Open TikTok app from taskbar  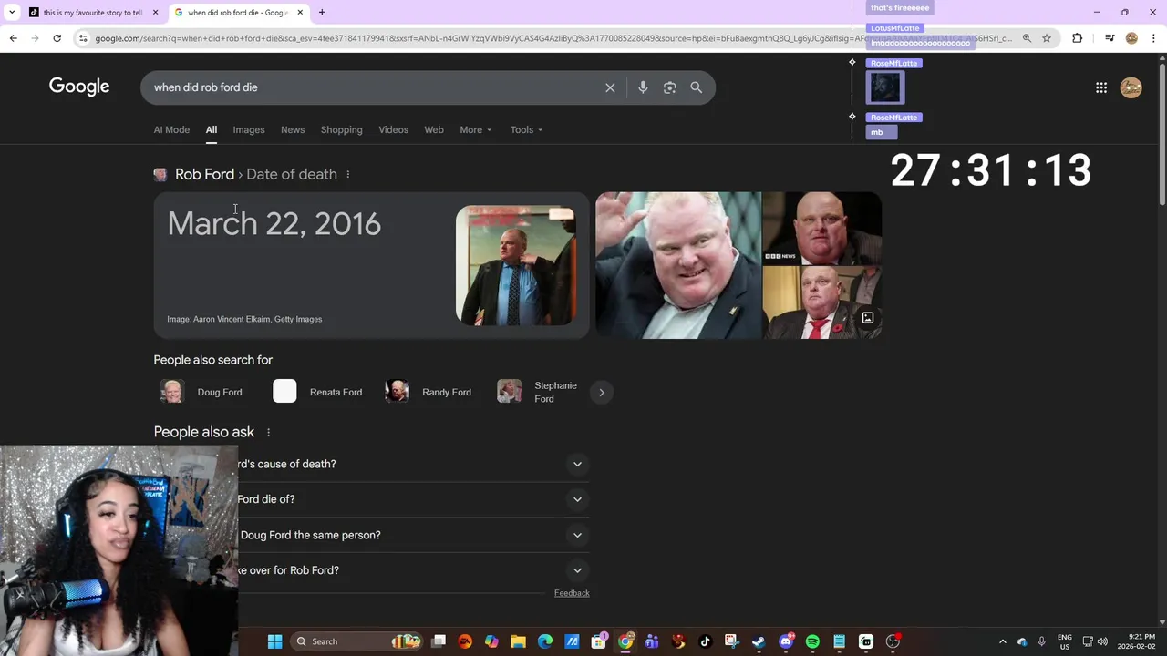click(x=705, y=641)
